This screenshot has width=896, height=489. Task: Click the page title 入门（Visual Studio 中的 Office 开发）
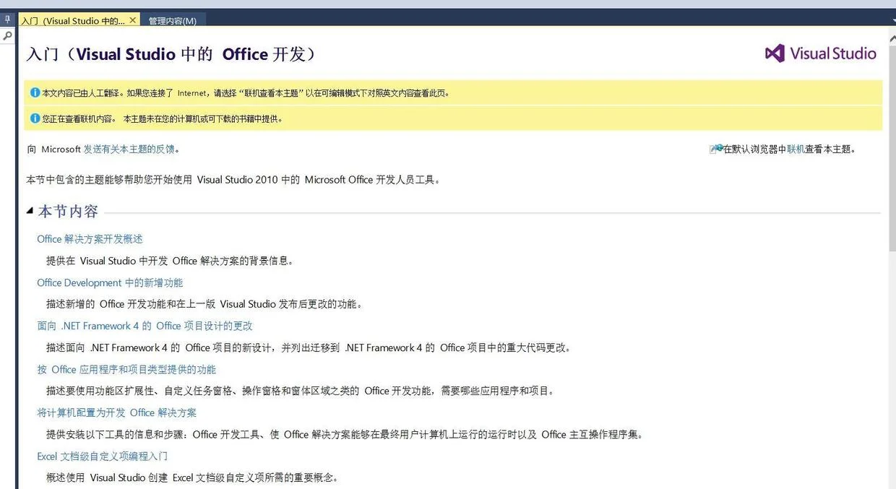coord(171,54)
